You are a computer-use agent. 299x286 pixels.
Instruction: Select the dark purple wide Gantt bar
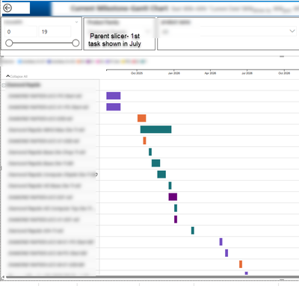coord(173,197)
